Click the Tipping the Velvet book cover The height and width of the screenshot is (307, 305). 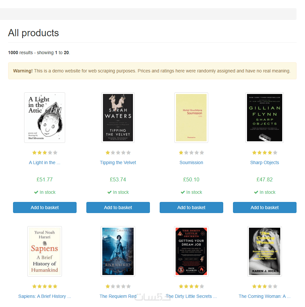tap(118, 117)
